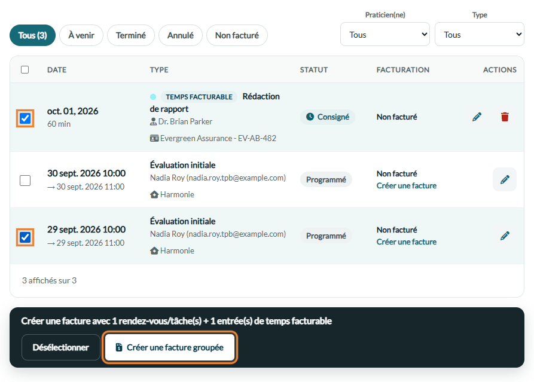Image resolution: width=534 pixels, height=382 pixels.
Task: Switch to the À venir filter tab
Action: click(81, 35)
